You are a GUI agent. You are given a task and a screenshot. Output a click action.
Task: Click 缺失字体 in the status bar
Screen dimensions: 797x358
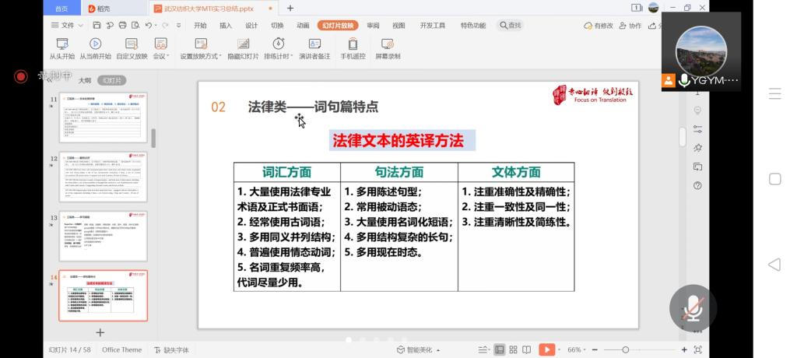(171, 350)
